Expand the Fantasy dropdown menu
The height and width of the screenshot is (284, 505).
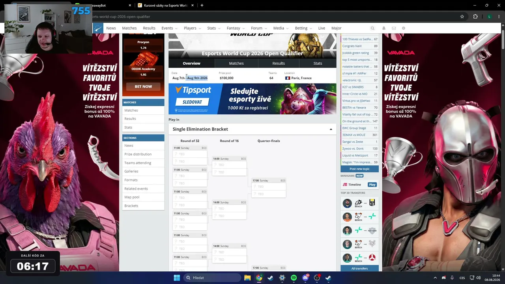pyautogui.click(x=236, y=28)
